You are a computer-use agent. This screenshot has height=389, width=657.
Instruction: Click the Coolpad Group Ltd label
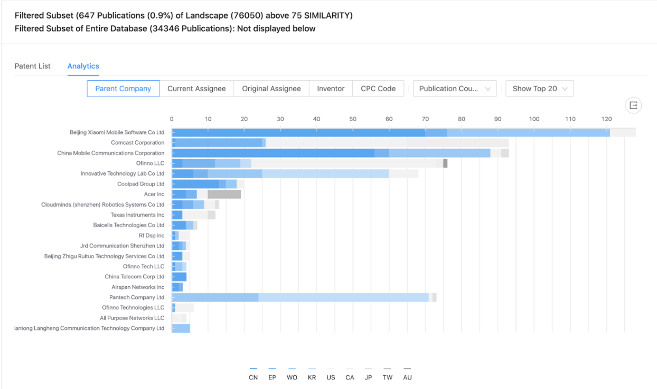pos(141,184)
